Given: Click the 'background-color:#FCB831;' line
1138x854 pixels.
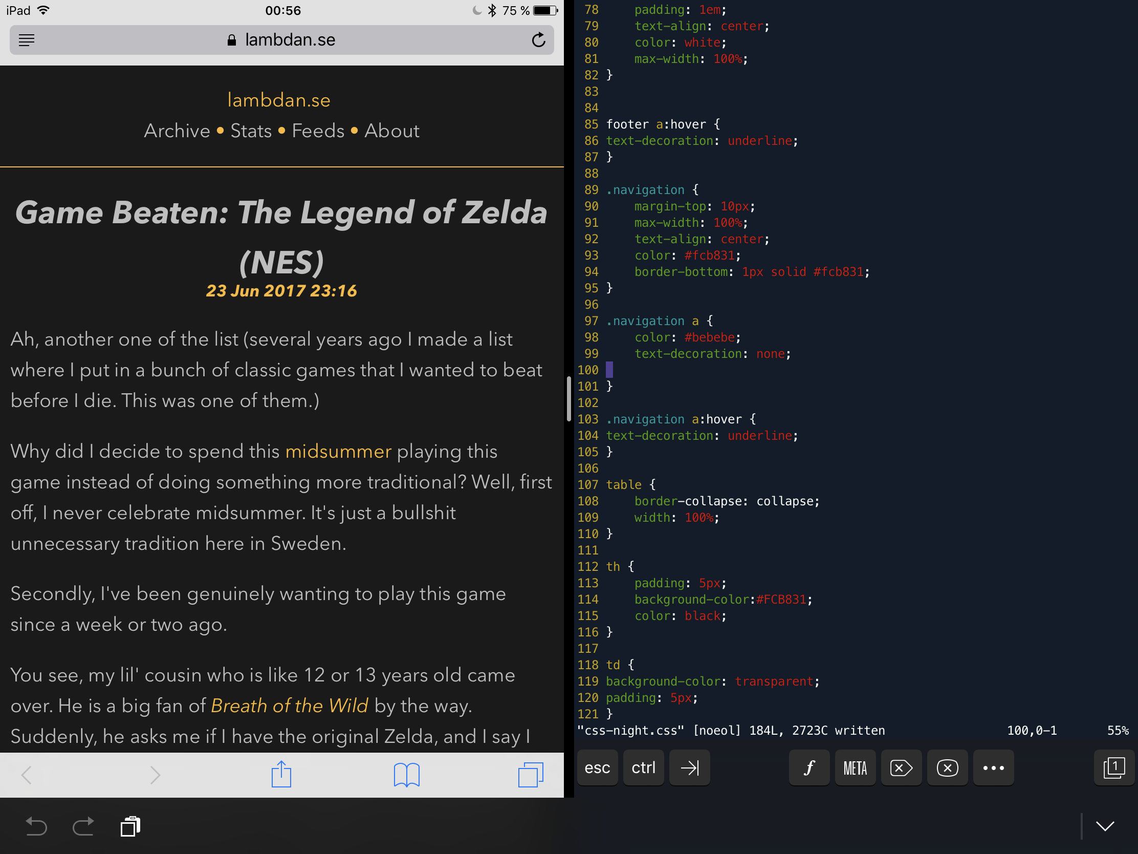Looking at the screenshot, I should coord(724,599).
